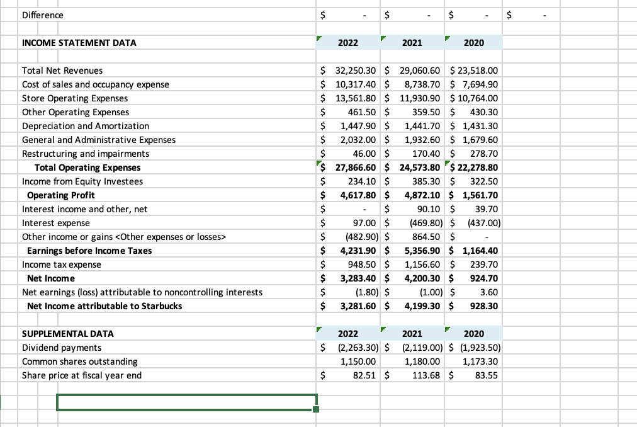Click Depreciation and Amortization label
Viewport: 637px width, 427px height.
[x=86, y=126]
